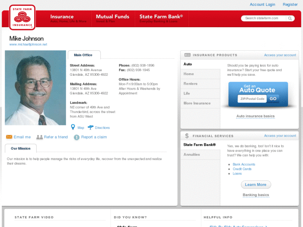The image size is (303, 227).
Task: Select the More Insurance tab
Action: coord(200,103)
